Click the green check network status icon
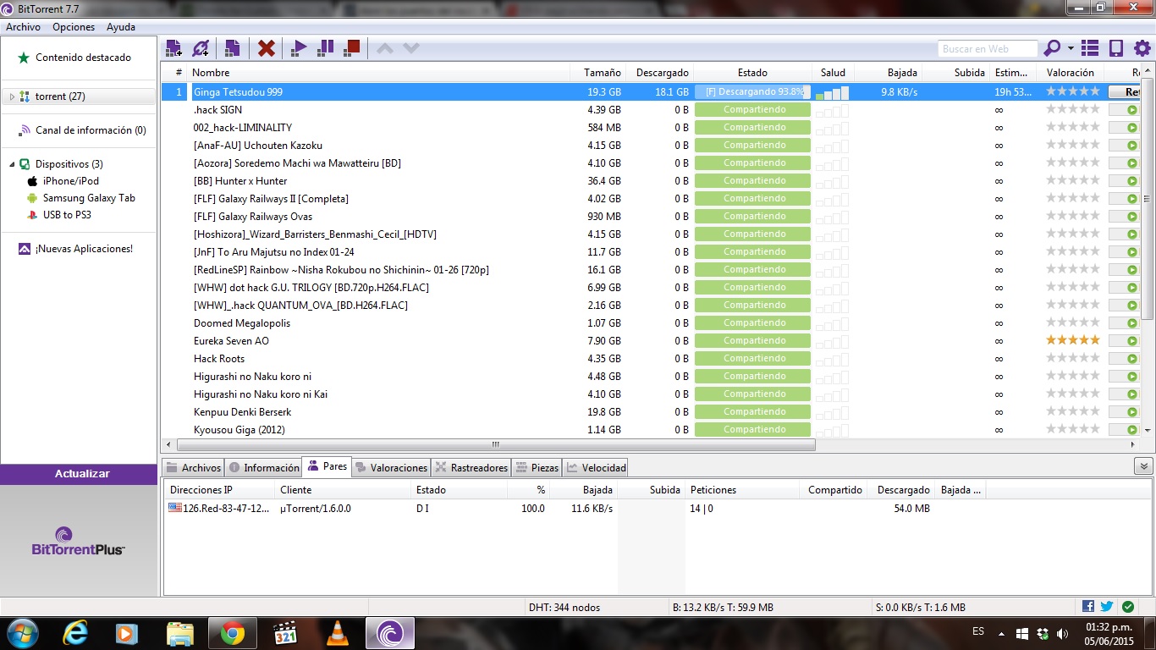The width and height of the screenshot is (1156, 650). (x=1128, y=607)
